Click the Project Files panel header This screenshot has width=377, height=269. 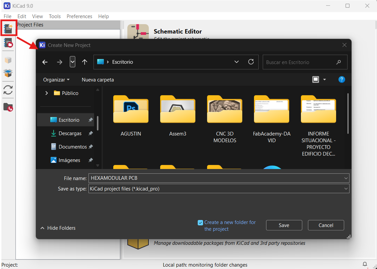pos(68,25)
